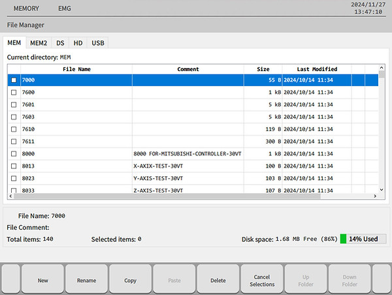Click the horizontal scrollbar thumb
This screenshot has width=392, height=295.
click(x=167, y=196)
